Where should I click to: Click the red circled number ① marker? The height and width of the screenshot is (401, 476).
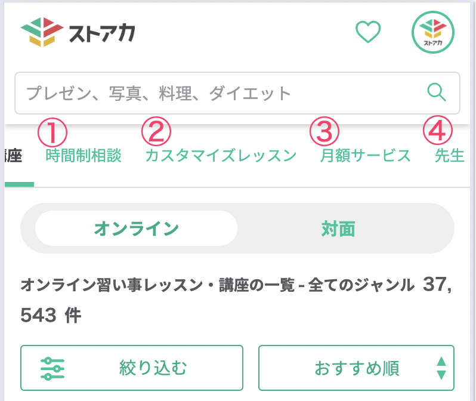coord(52,132)
